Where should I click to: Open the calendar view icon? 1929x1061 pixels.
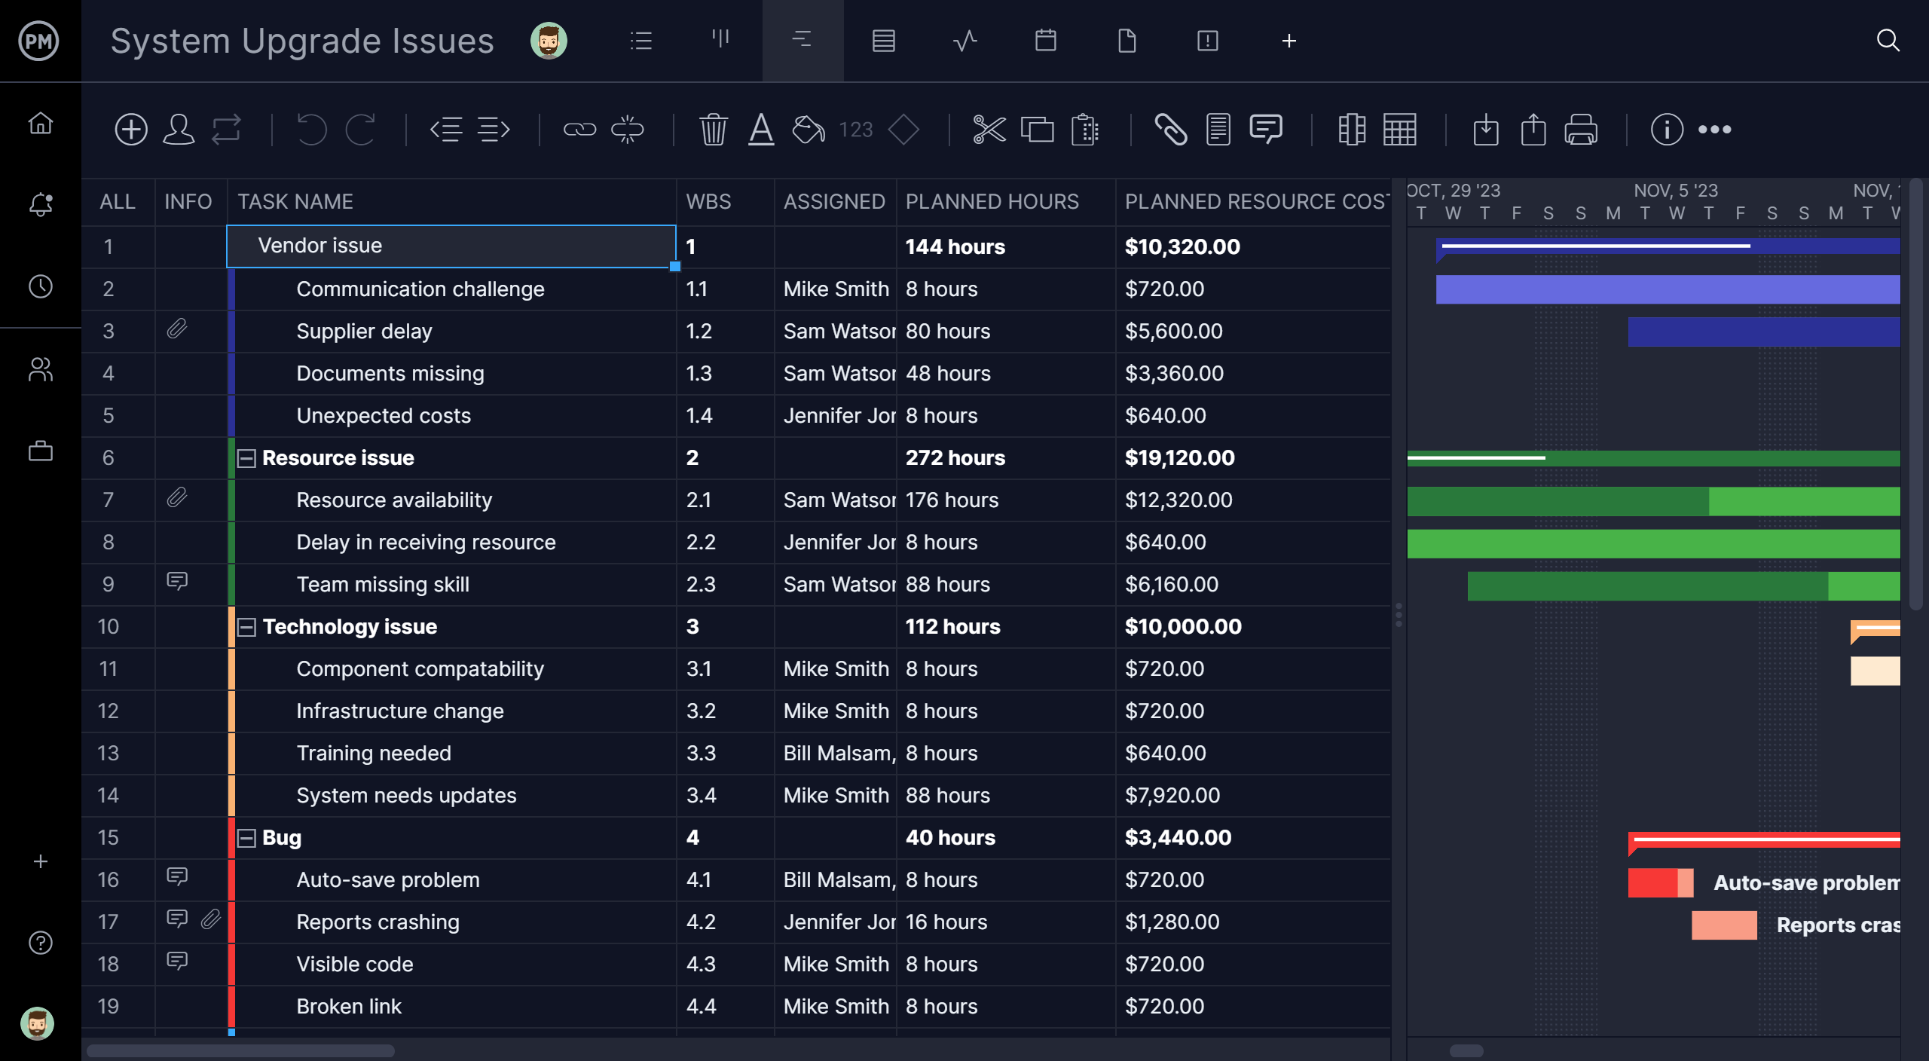pos(1045,41)
